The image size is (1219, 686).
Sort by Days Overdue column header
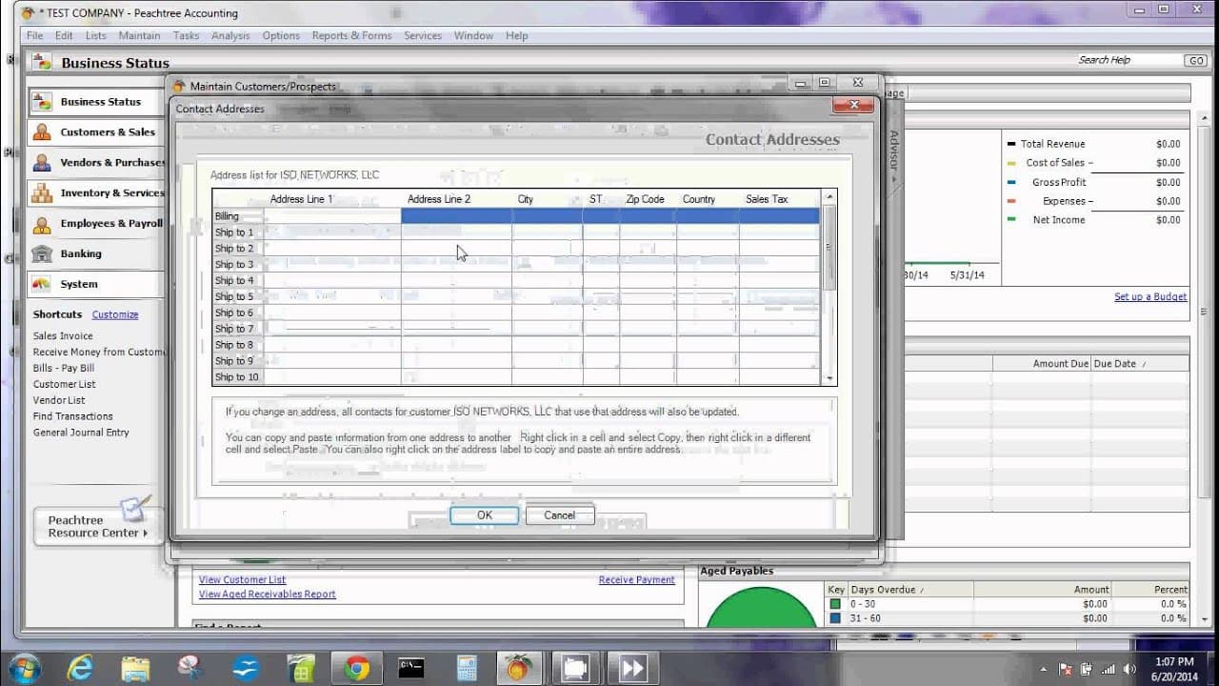click(x=909, y=590)
